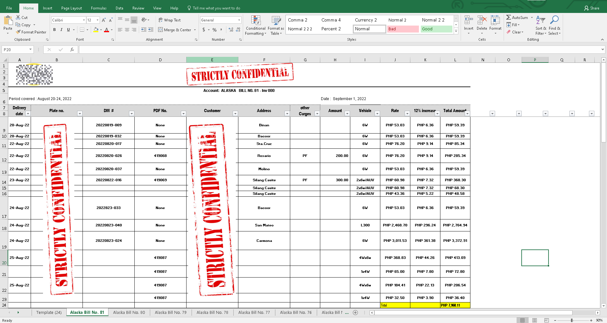Click the Delete cells icon
Viewport: 607px width, 323px height.
482,20
